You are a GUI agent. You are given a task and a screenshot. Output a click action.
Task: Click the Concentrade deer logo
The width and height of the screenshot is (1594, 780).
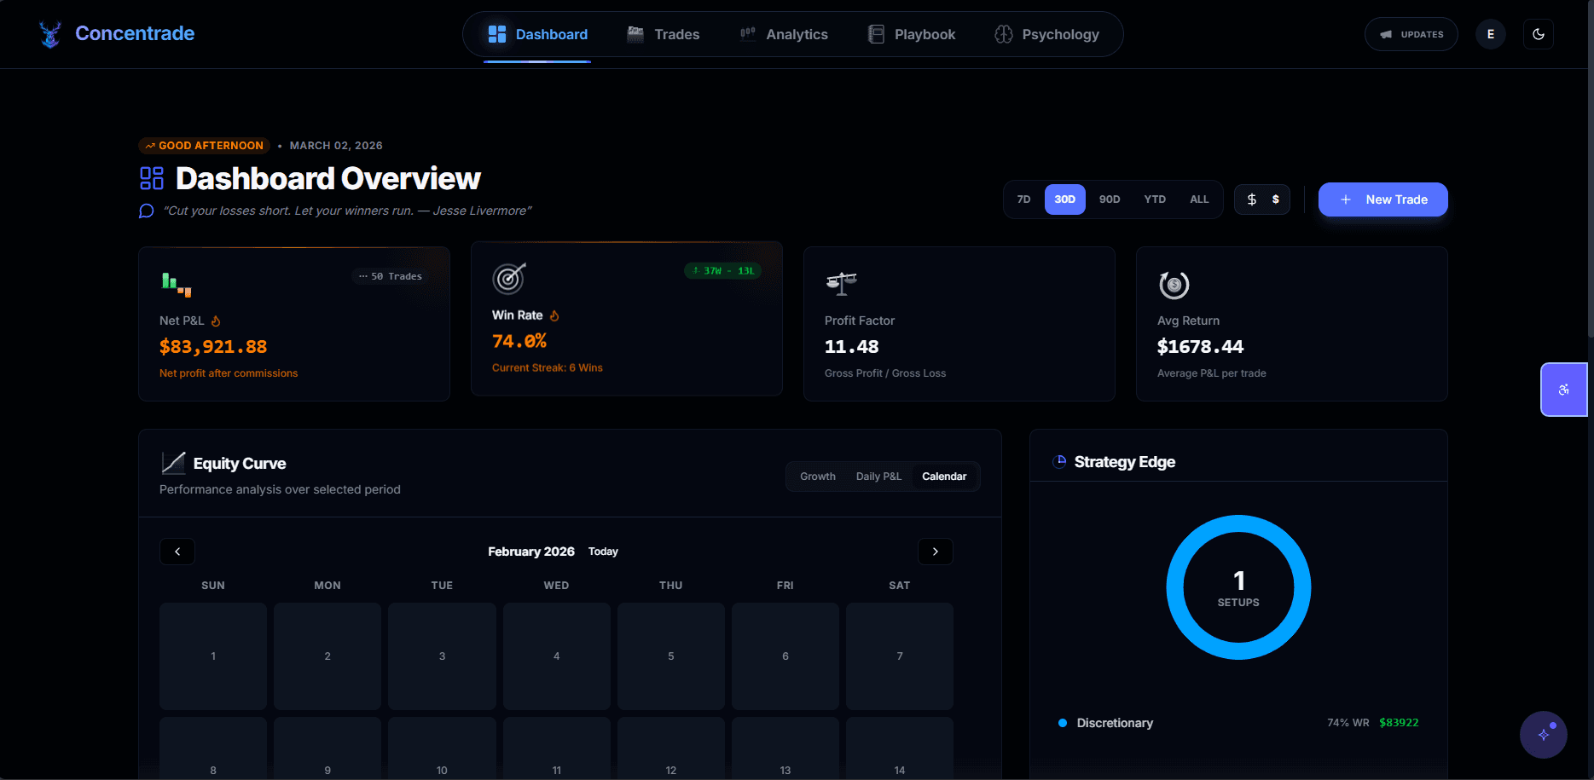tap(50, 34)
